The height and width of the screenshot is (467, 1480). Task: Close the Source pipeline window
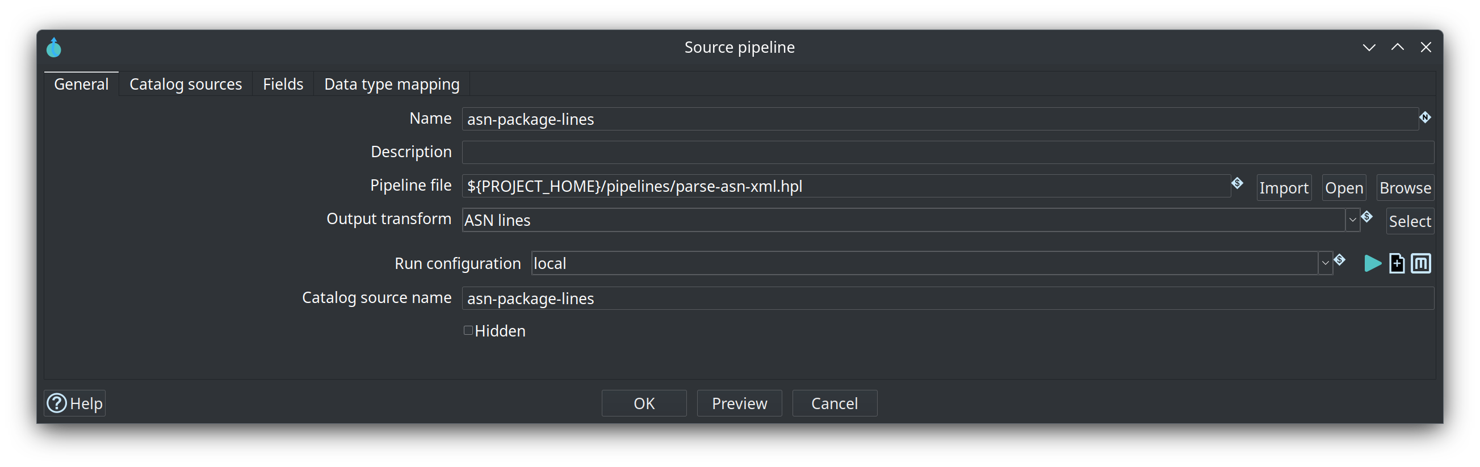pos(1426,47)
